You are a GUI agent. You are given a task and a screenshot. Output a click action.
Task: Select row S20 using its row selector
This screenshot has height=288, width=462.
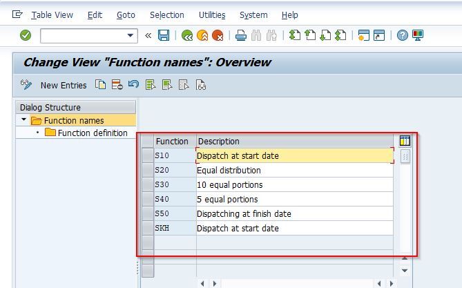point(148,170)
